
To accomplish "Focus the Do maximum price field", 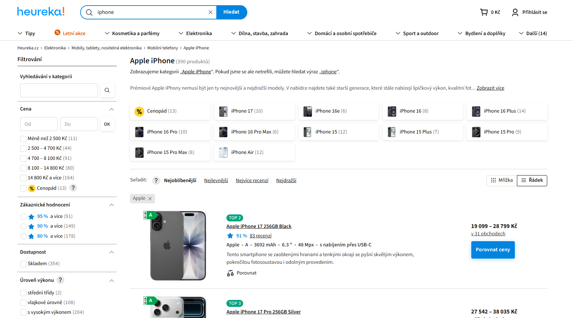I will coord(79,124).
